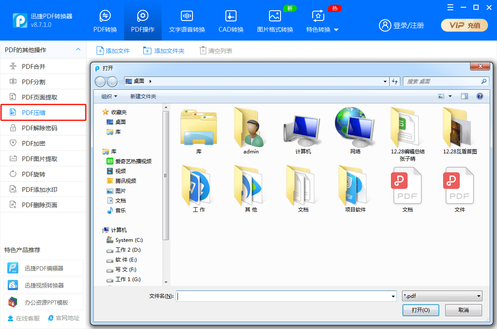Click the 文件名 input field
The width and height of the screenshot is (497, 329).
(x=286, y=296)
